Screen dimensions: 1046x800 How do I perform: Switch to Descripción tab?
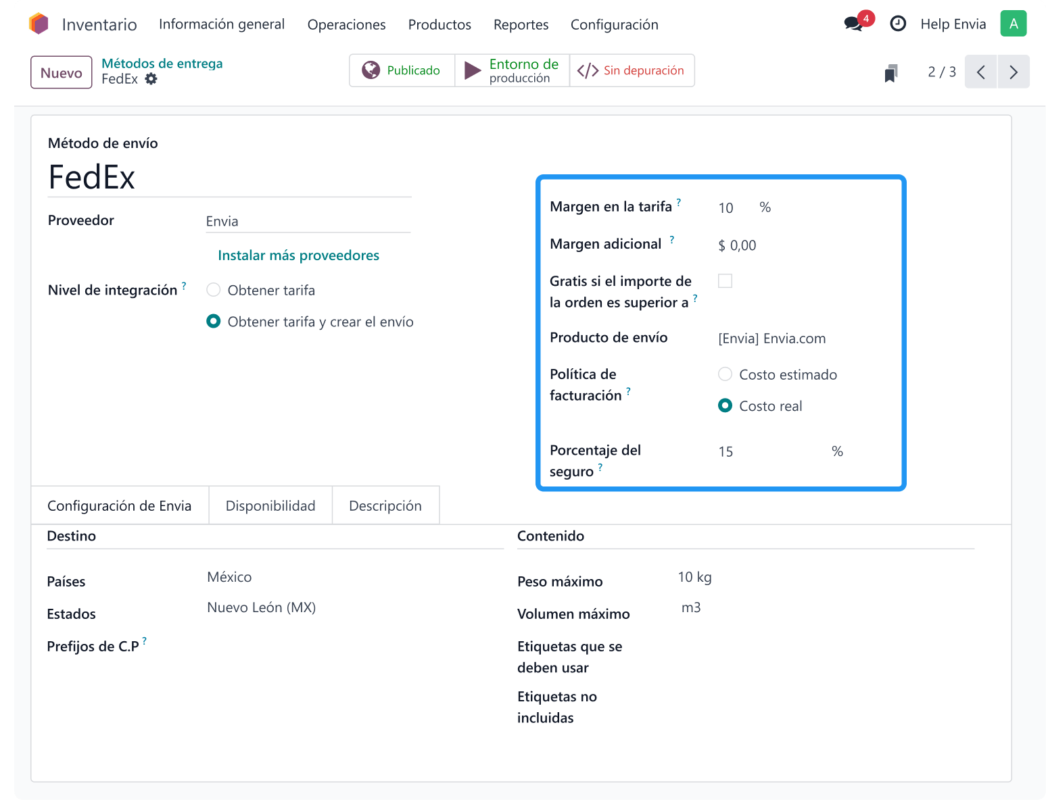point(385,505)
